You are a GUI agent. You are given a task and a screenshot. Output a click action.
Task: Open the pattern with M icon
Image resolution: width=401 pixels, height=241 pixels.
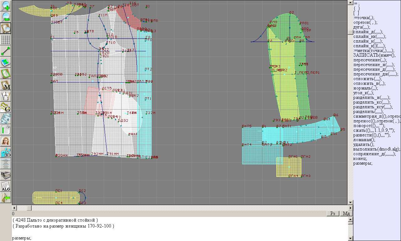(6, 85)
